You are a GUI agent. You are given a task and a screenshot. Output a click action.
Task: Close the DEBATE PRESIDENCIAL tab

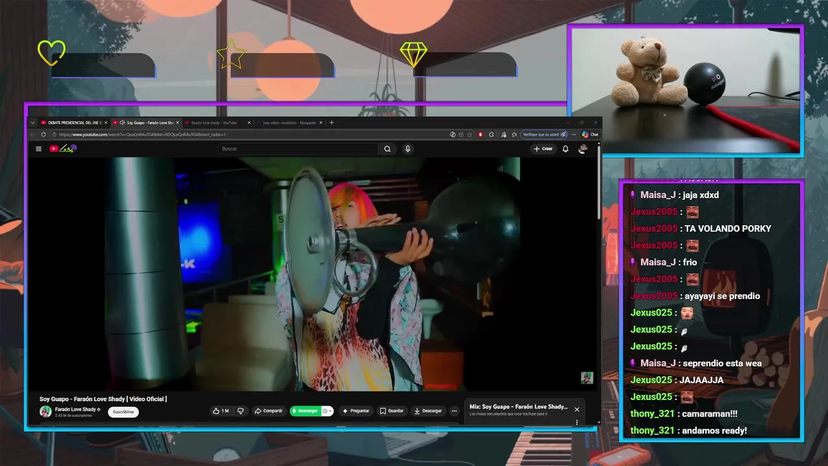pos(105,122)
